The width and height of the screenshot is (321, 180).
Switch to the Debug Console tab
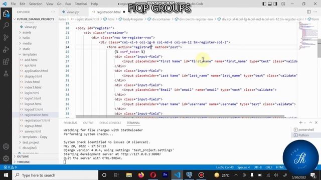[110, 122]
